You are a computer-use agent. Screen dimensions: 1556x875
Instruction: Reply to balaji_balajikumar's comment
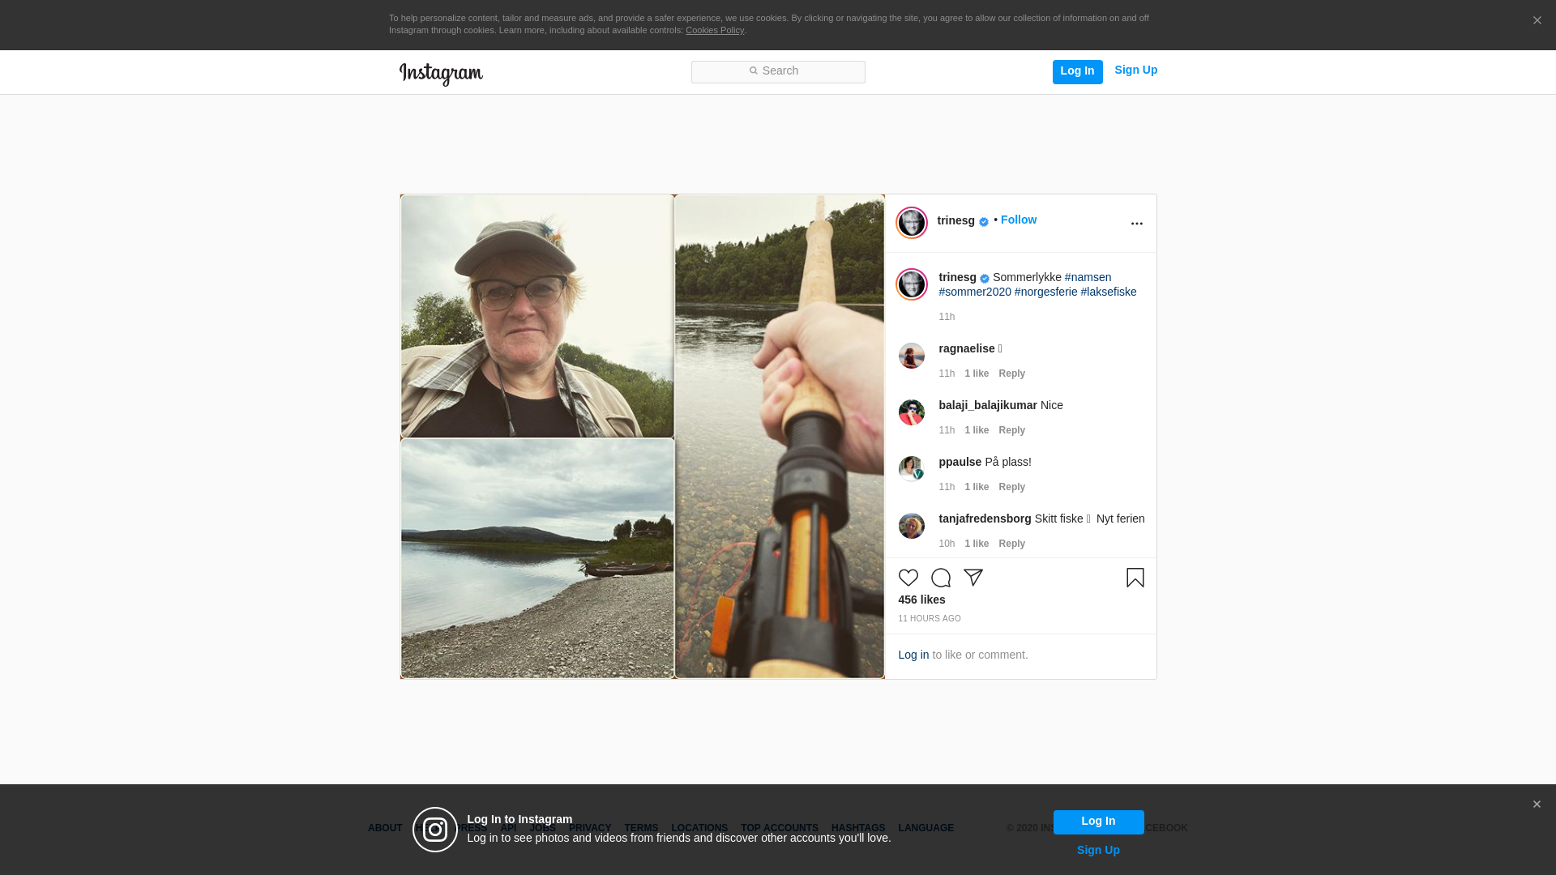click(x=1011, y=430)
